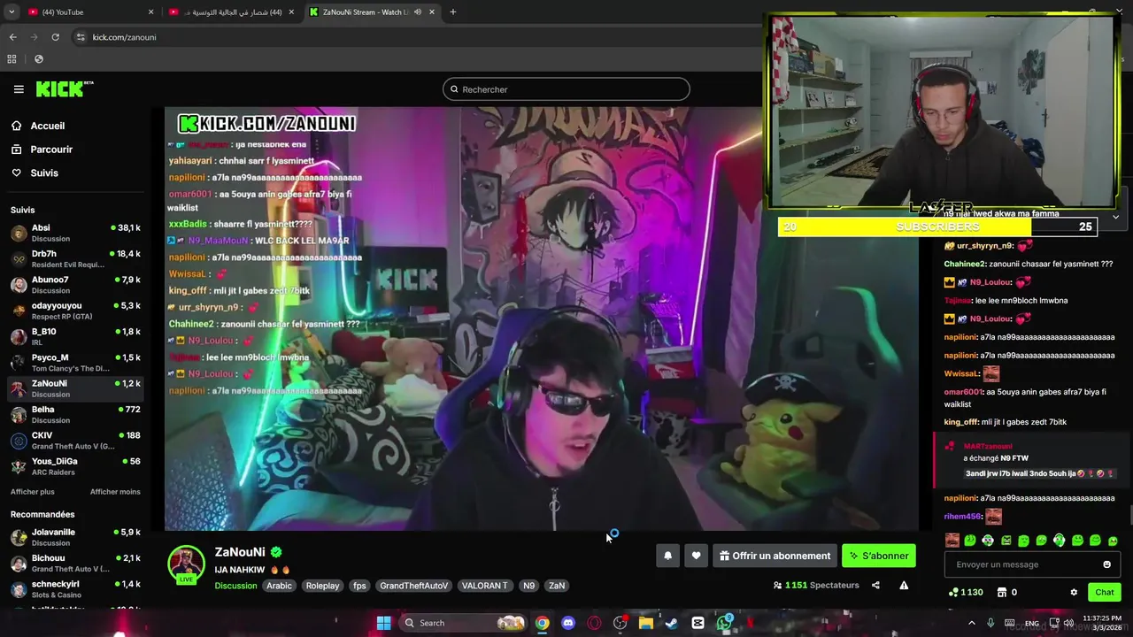
Task: Open CKIV channel in the sidebar
Action: click(x=75, y=441)
